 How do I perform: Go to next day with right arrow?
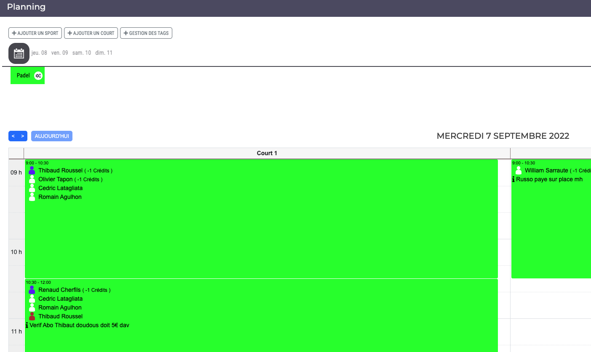coord(23,136)
